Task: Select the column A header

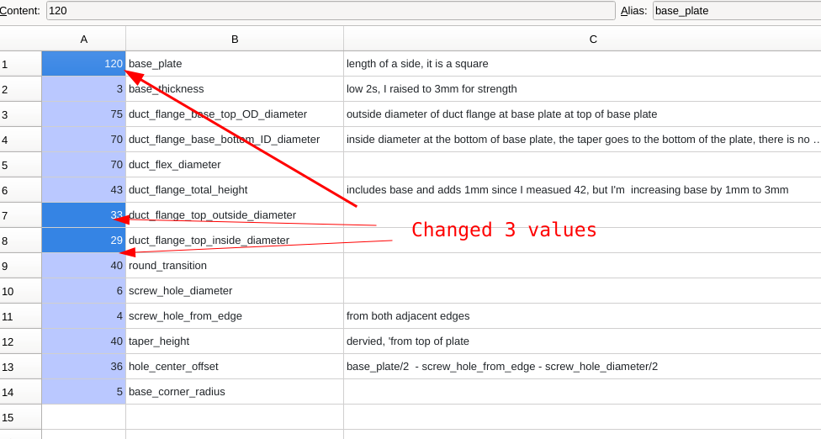Action: [83, 39]
